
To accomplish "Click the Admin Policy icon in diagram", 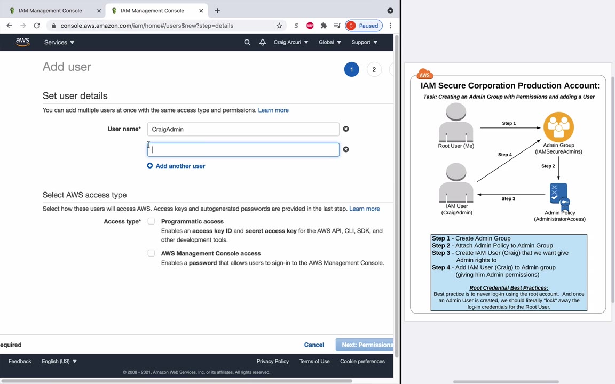I will (559, 196).
